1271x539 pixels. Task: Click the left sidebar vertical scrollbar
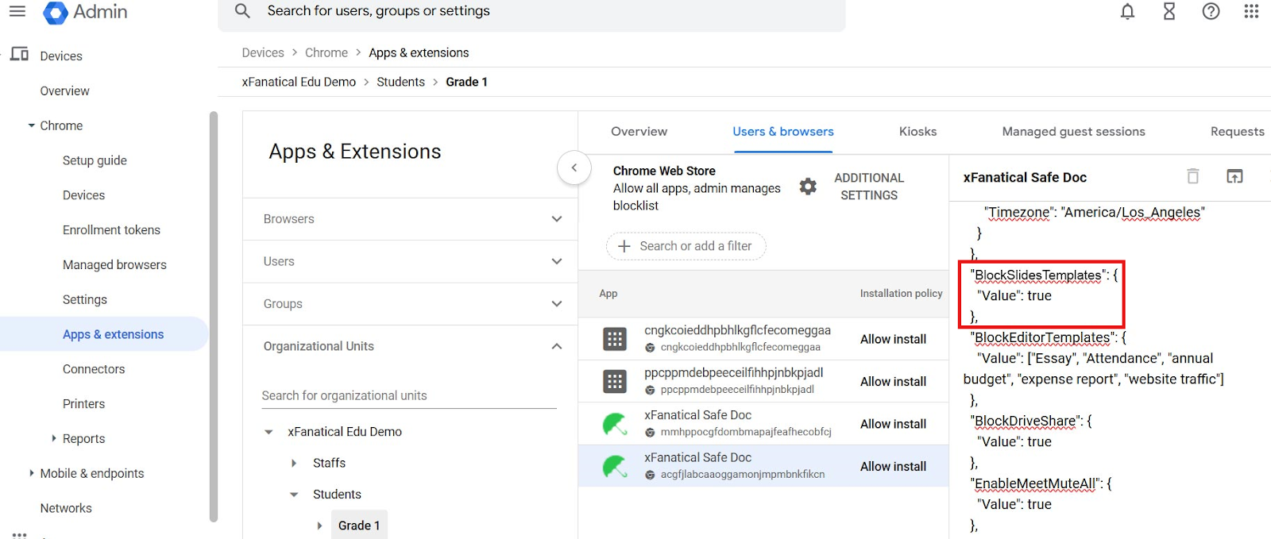click(x=213, y=317)
